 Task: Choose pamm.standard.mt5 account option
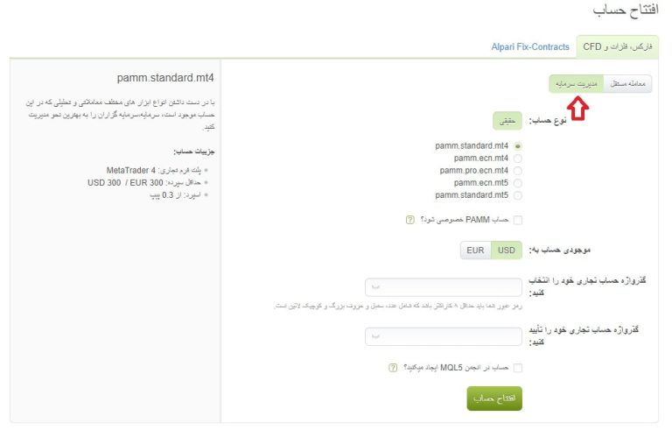pos(518,195)
